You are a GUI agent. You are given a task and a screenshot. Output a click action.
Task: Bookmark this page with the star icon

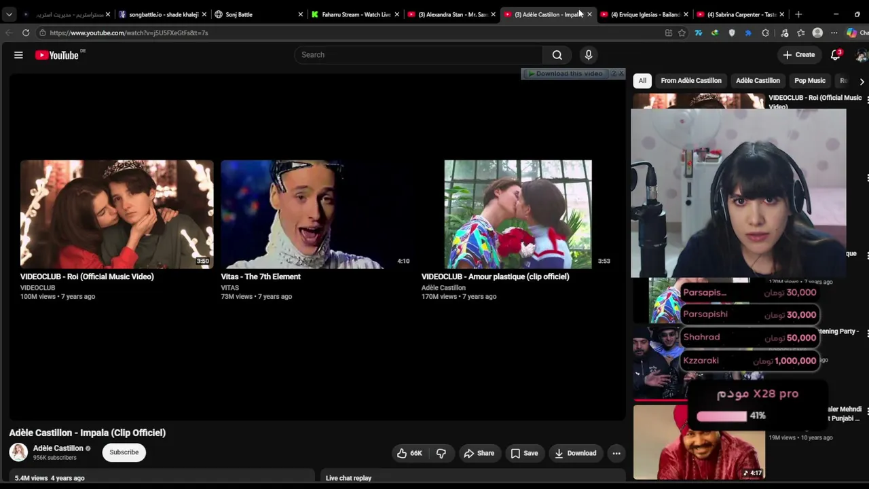(x=682, y=33)
